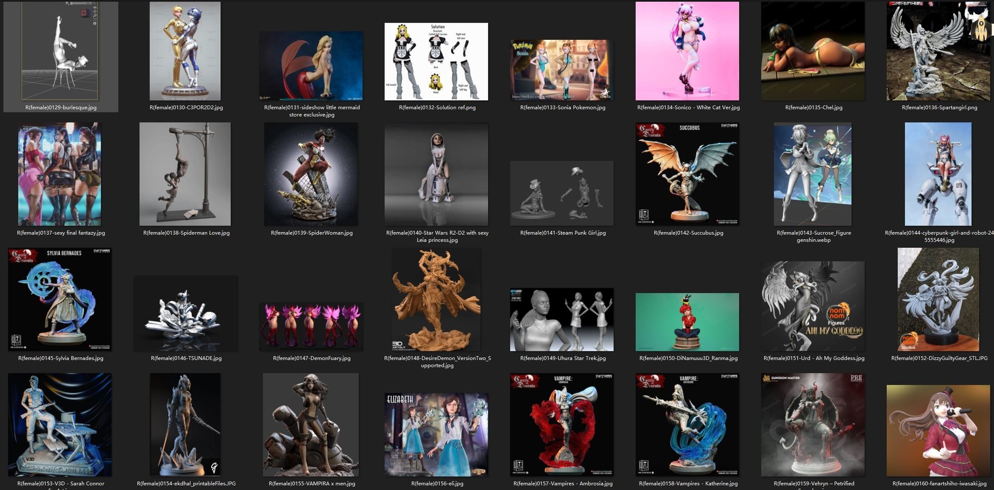Click filename R(female)0158-Vampires - Katherine.jpg

pos(689,484)
